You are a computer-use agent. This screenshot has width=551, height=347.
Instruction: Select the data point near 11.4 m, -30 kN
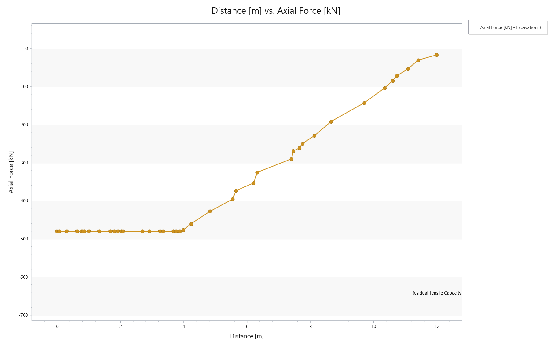(418, 60)
